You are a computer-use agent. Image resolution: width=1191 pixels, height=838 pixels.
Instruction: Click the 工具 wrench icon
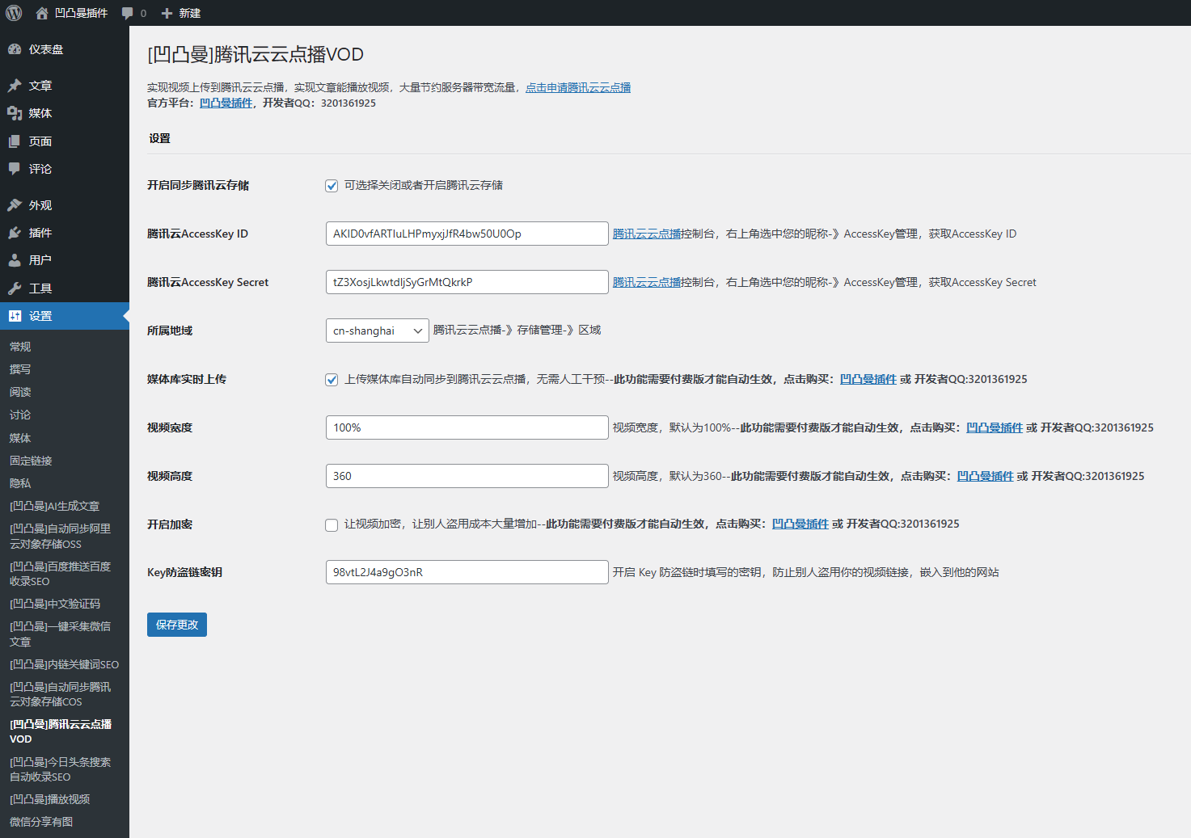(15, 288)
